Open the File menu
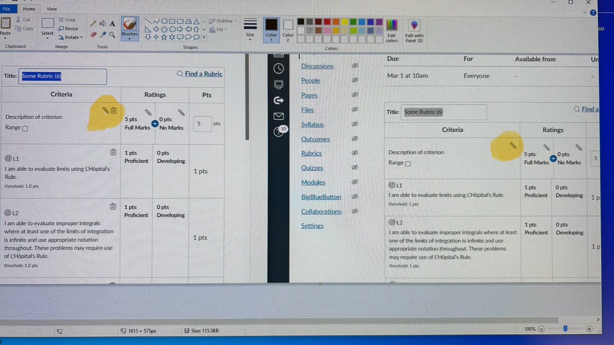The width and height of the screenshot is (614, 345). (6, 9)
